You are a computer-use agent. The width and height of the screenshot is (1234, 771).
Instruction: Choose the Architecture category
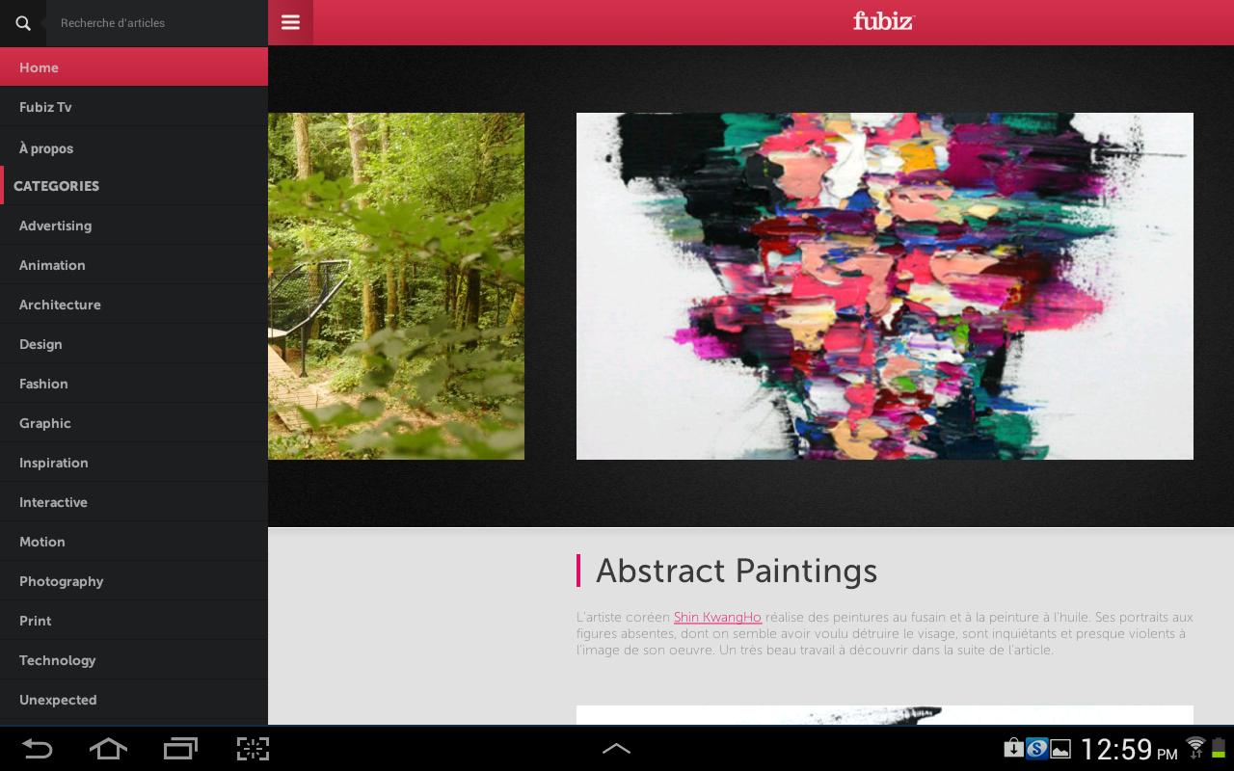[x=134, y=305]
